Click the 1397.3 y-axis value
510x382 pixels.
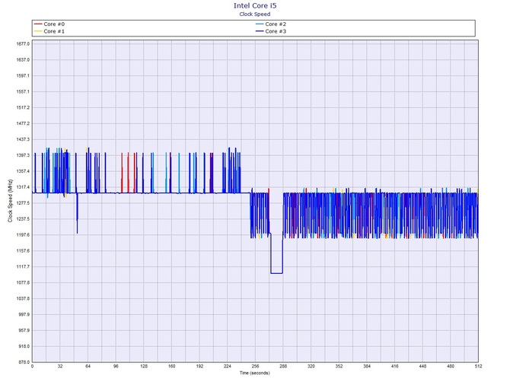pyautogui.click(x=23, y=155)
